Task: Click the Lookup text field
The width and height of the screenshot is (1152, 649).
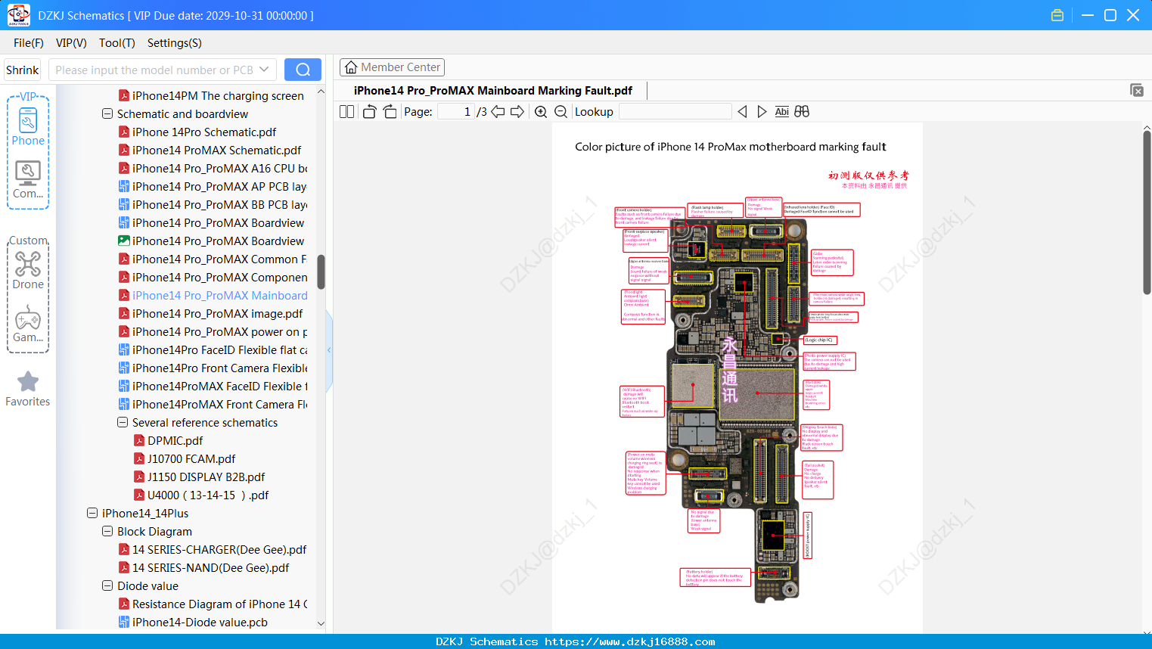Action: [675, 111]
